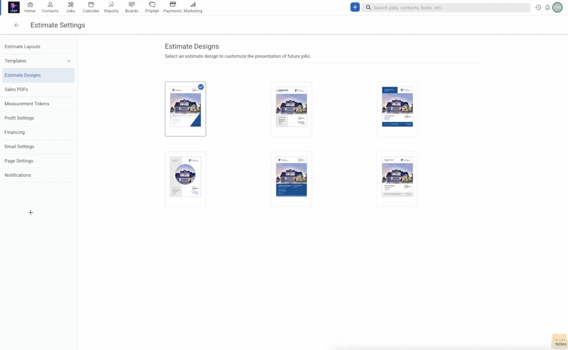Image resolution: width=568 pixels, height=350 pixels.
Task: Click blue checkmark on selected design
Action: pyautogui.click(x=201, y=87)
